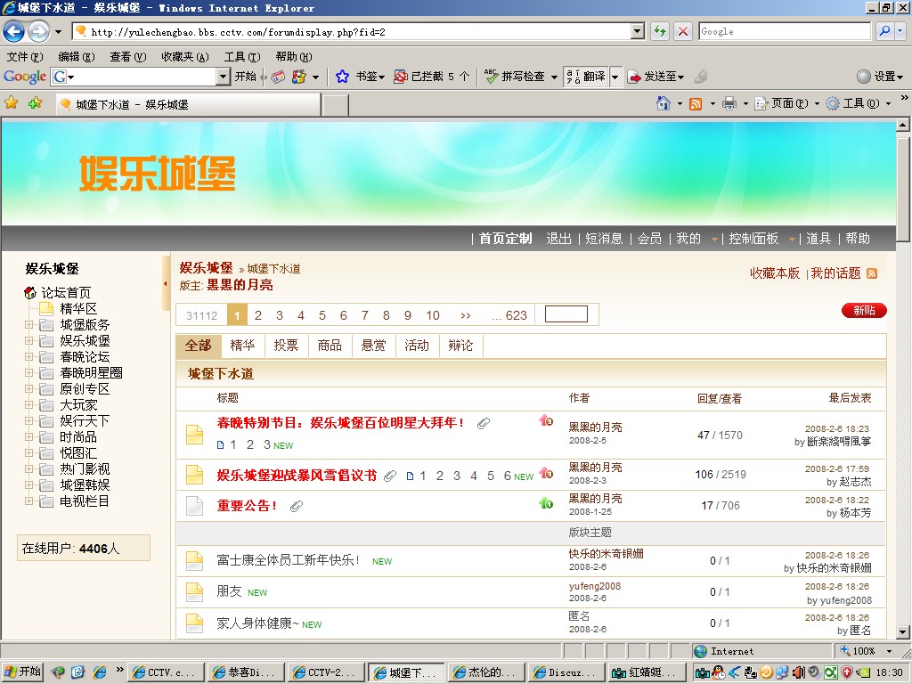This screenshot has width=912, height=684.
Task: Click the 论坛首页 home icon in sidebar
Action: 30,293
